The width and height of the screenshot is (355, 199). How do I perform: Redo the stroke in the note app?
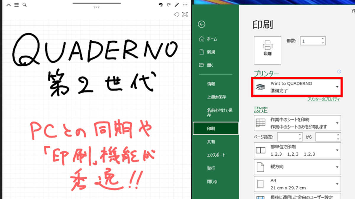(169, 5)
